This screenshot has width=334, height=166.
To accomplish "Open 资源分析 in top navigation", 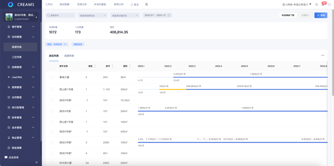I will tap(82, 4).
